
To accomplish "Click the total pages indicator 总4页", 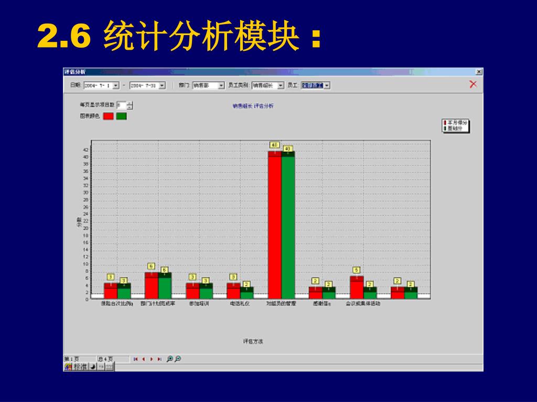I will pos(105,359).
